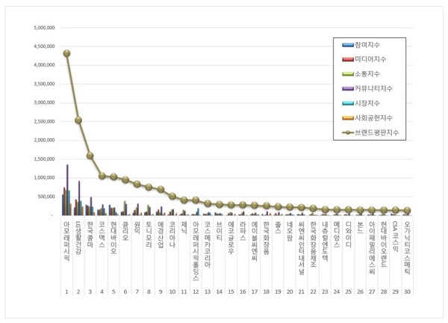
Task: Select the rank number 30 label
Action: point(407,292)
